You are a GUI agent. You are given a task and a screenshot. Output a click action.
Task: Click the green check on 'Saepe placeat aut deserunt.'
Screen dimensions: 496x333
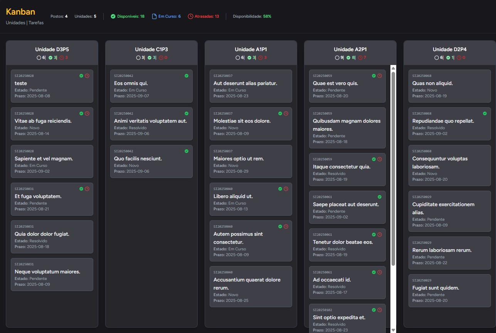click(379, 196)
